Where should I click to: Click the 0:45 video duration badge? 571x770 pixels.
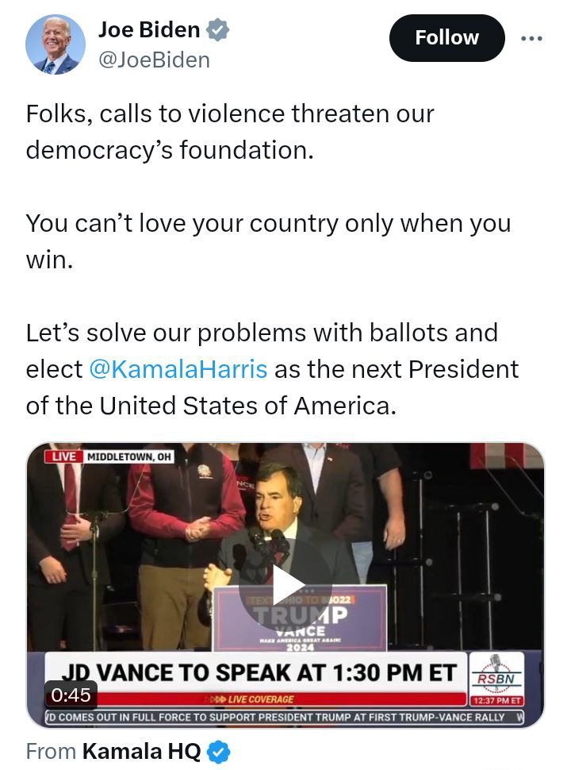(x=71, y=695)
